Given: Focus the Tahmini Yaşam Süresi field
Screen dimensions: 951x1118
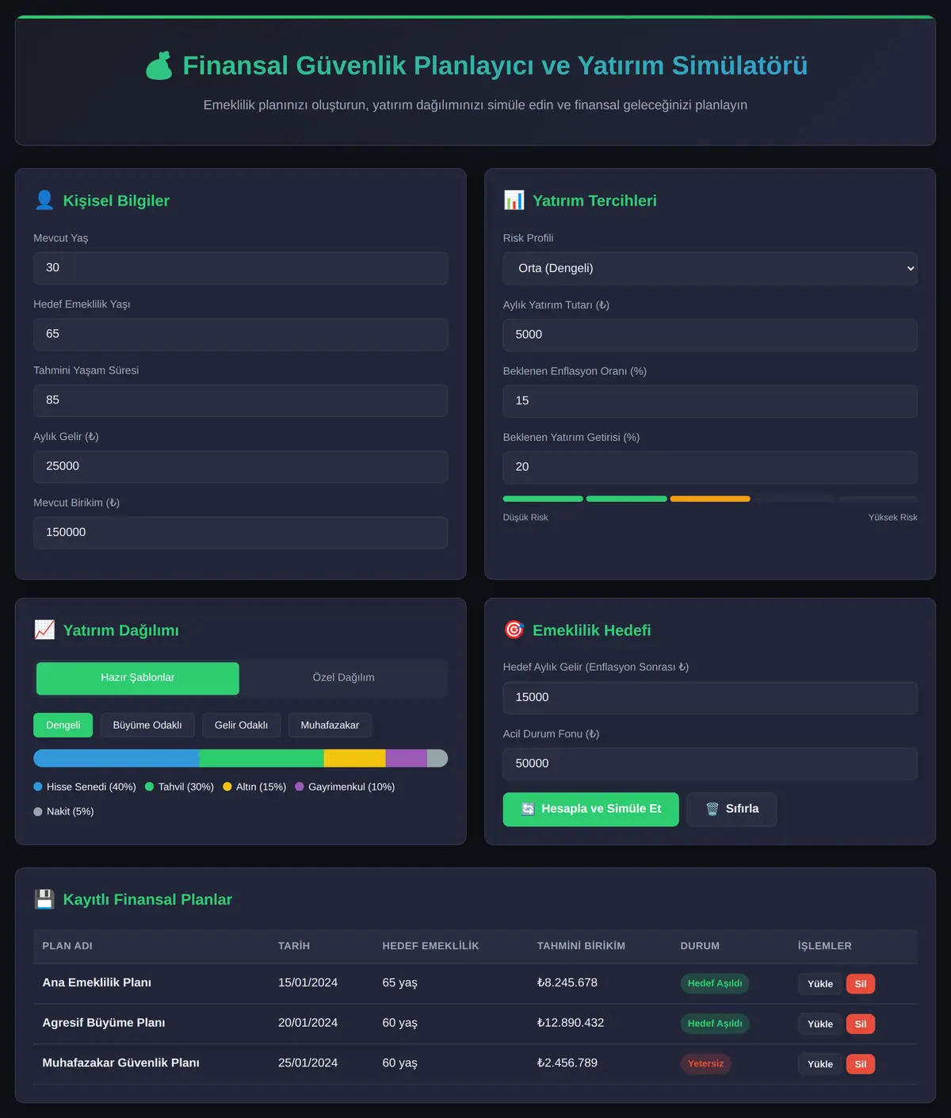Looking at the screenshot, I should pos(241,400).
